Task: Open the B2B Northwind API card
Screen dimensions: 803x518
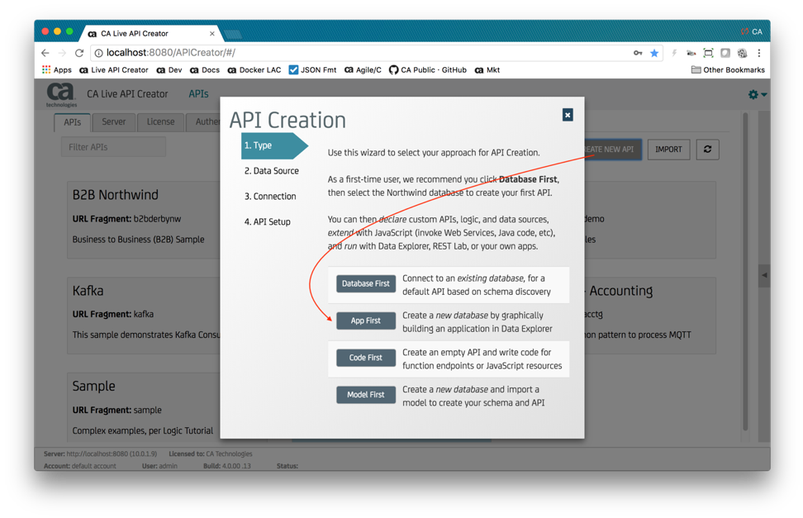Action: tap(144, 219)
